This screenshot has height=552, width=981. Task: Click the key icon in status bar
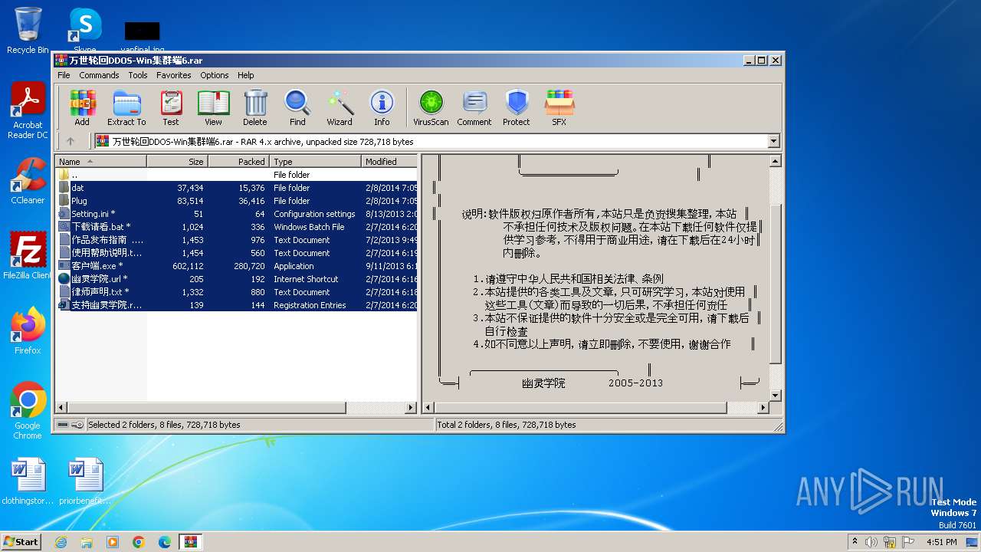(77, 425)
